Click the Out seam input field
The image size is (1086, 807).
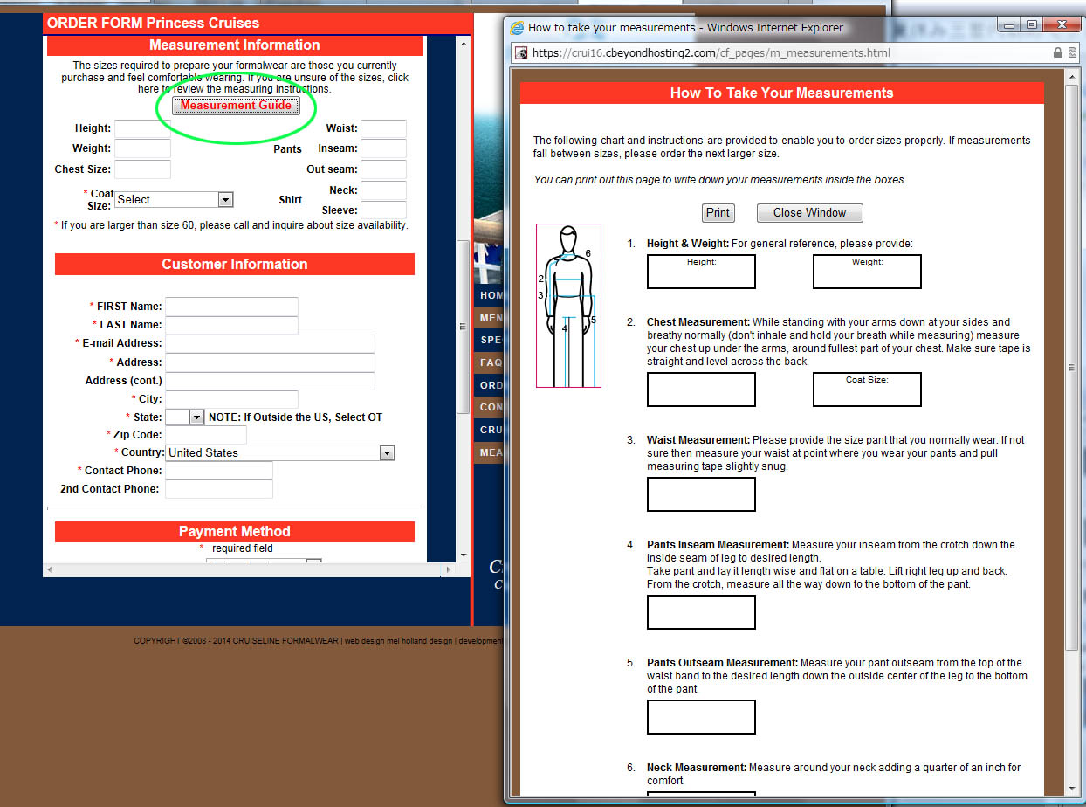pyautogui.click(x=383, y=169)
